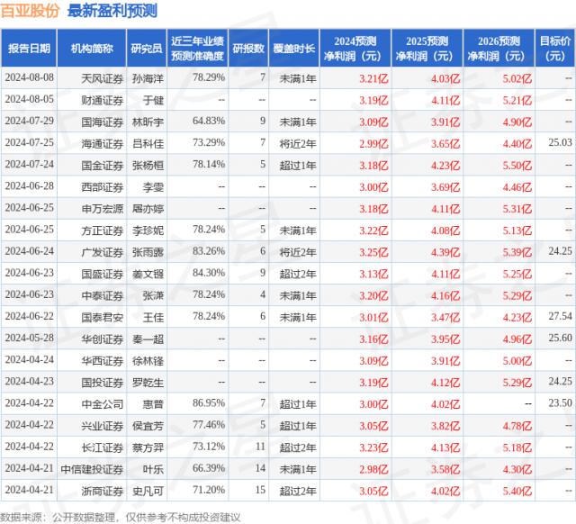576x524 pixels.
Task: Click 广发证券 institution name
Action: (102, 252)
